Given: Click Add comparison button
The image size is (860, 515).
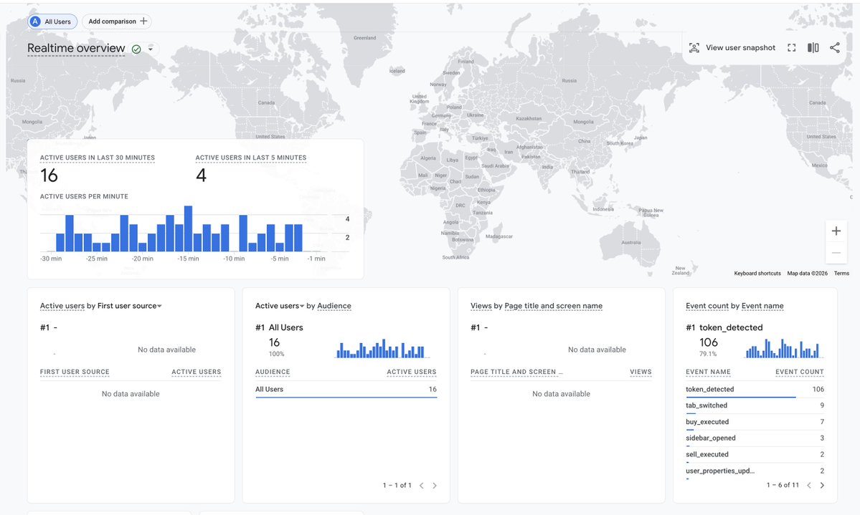Looking at the screenshot, I should coord(117,21).
